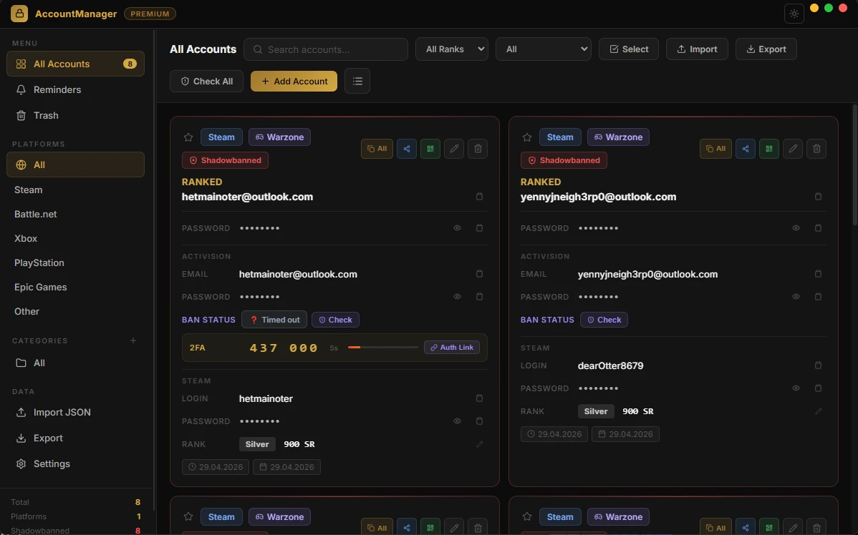Delete the yennyjneigh3rp0 account with trash icon
The image size is (858, 535).
[816, 149]
